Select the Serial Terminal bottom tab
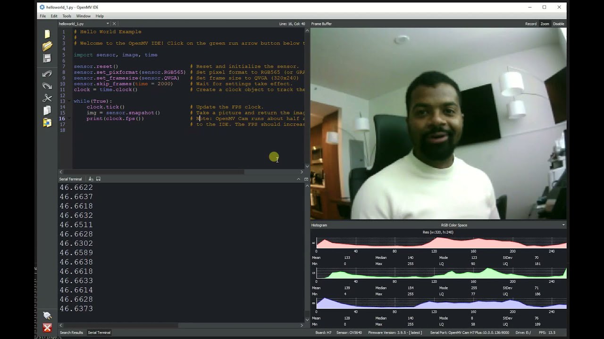Image resolution: width=604 pixels, height=339 pixels. click(x=99, y=332)
